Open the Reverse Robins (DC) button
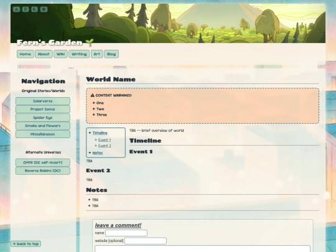This screenshot has height=252, width=336. [43, 170]
